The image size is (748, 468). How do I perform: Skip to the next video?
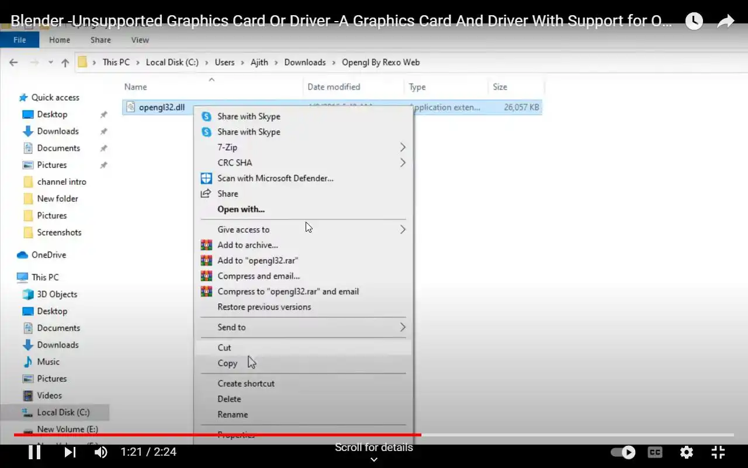(70, 452)
